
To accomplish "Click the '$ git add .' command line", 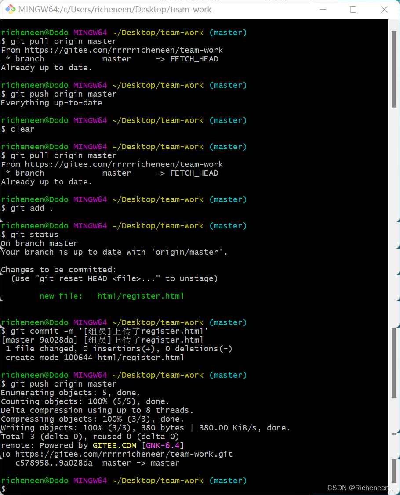I will coord(27,208).
